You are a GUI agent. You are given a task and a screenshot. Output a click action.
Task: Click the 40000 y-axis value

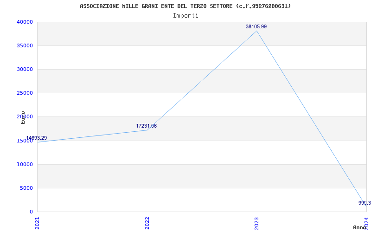[x=25, y=22]
